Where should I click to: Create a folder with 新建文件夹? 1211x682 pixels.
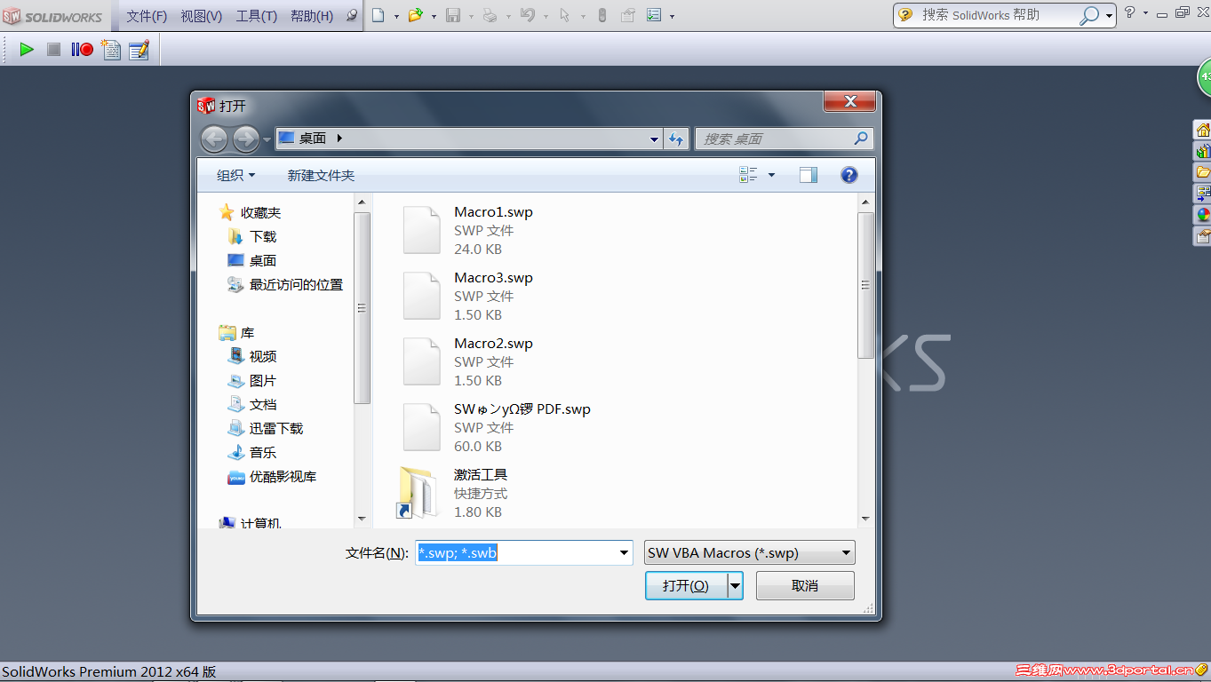pyautogui.click(x=321, y=175)
